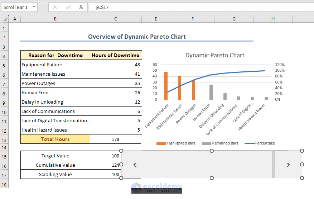Select the 'Health Hazard Issues' table cell
This screenshot has height=199, width=314.
tap(55, 130)
